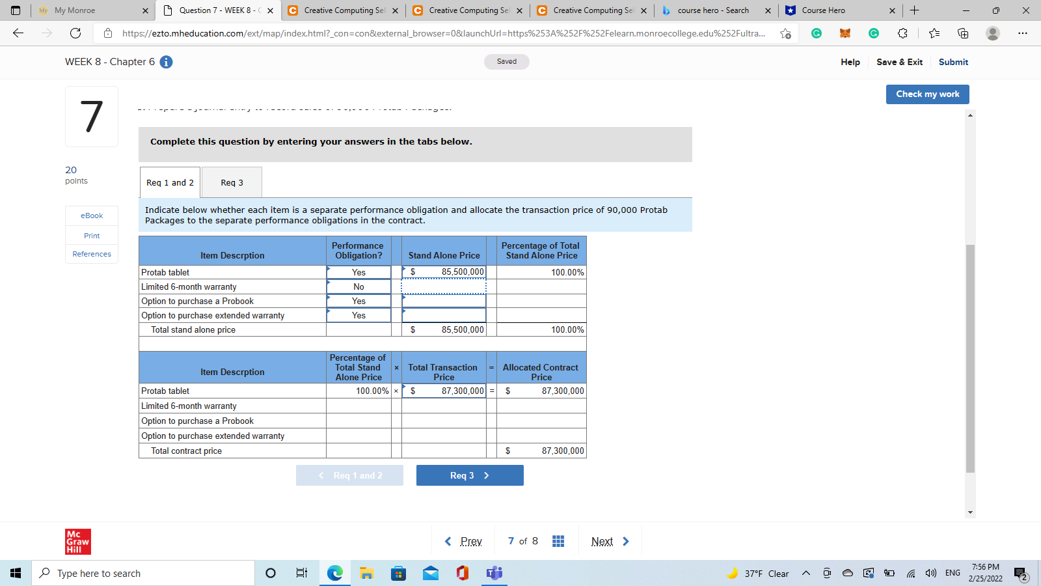The width and height of the screenshot is (1041, 586).
Task: Open the notification center icon
Action: tap(1021, 574)
